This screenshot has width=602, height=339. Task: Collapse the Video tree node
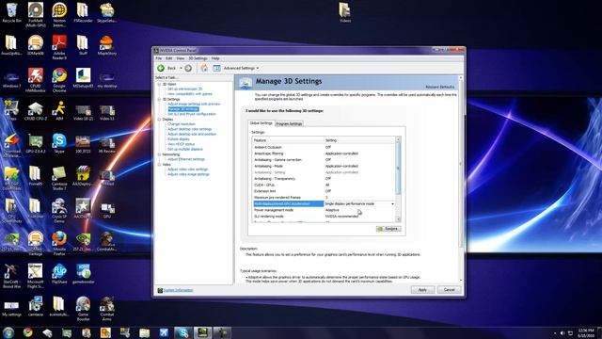pos(159,164)
